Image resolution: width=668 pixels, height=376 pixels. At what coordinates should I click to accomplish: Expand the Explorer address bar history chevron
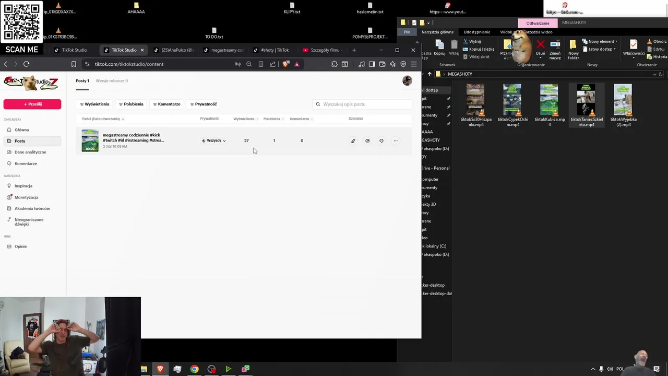click(x=654, y=74)
